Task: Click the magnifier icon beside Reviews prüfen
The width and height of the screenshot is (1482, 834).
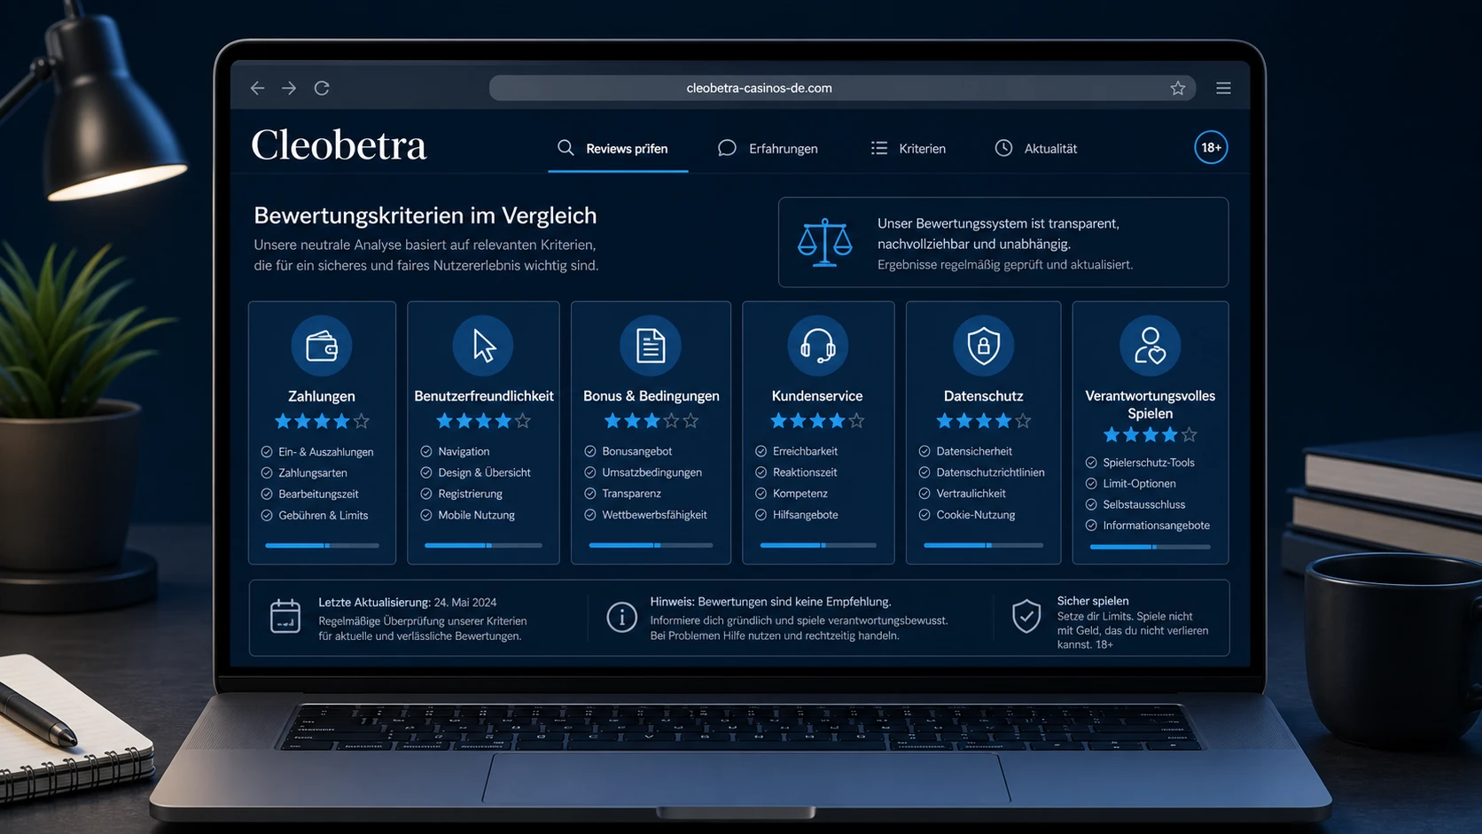Action: (x=565, y=148)
